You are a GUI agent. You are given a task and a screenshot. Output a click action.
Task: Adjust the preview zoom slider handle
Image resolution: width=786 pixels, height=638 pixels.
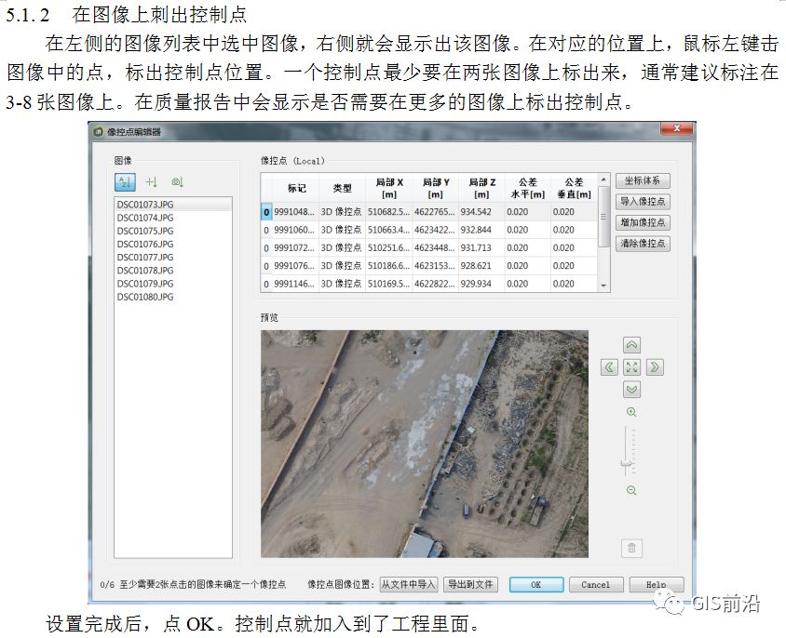[626, 466]
